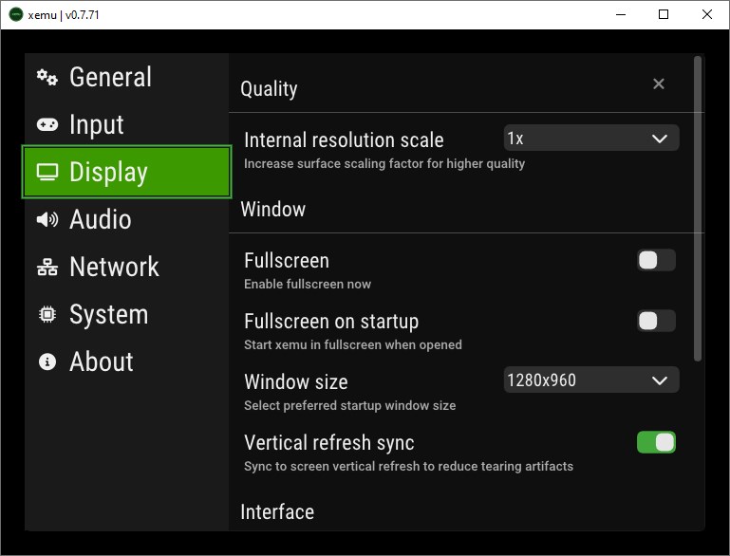Click the arrow on 1280x960 combo box
This screenshot has height=556, width=730.
click(x=661, y=380)
